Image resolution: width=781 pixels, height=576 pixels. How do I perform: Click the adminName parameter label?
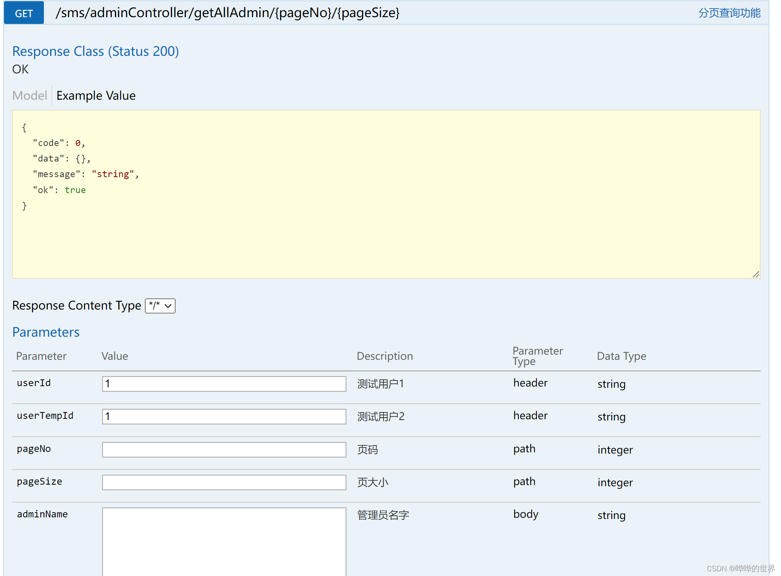coord(42,514)
